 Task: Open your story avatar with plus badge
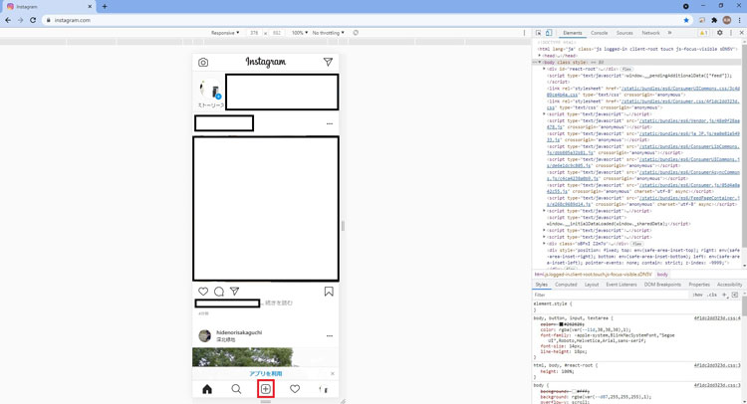(x=210, y=90)
